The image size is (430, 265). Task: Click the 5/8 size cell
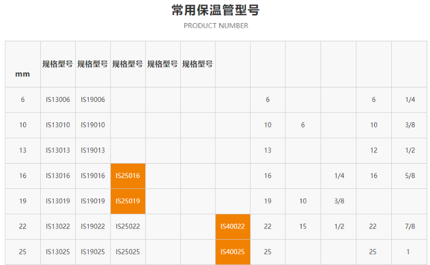pos(410,176)
